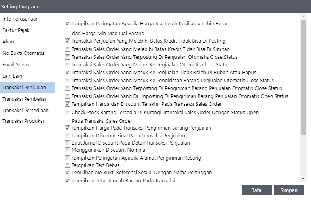Go to the Akun settings section
The width and height of the screenshot is (311, 201).
click(8, 42)
